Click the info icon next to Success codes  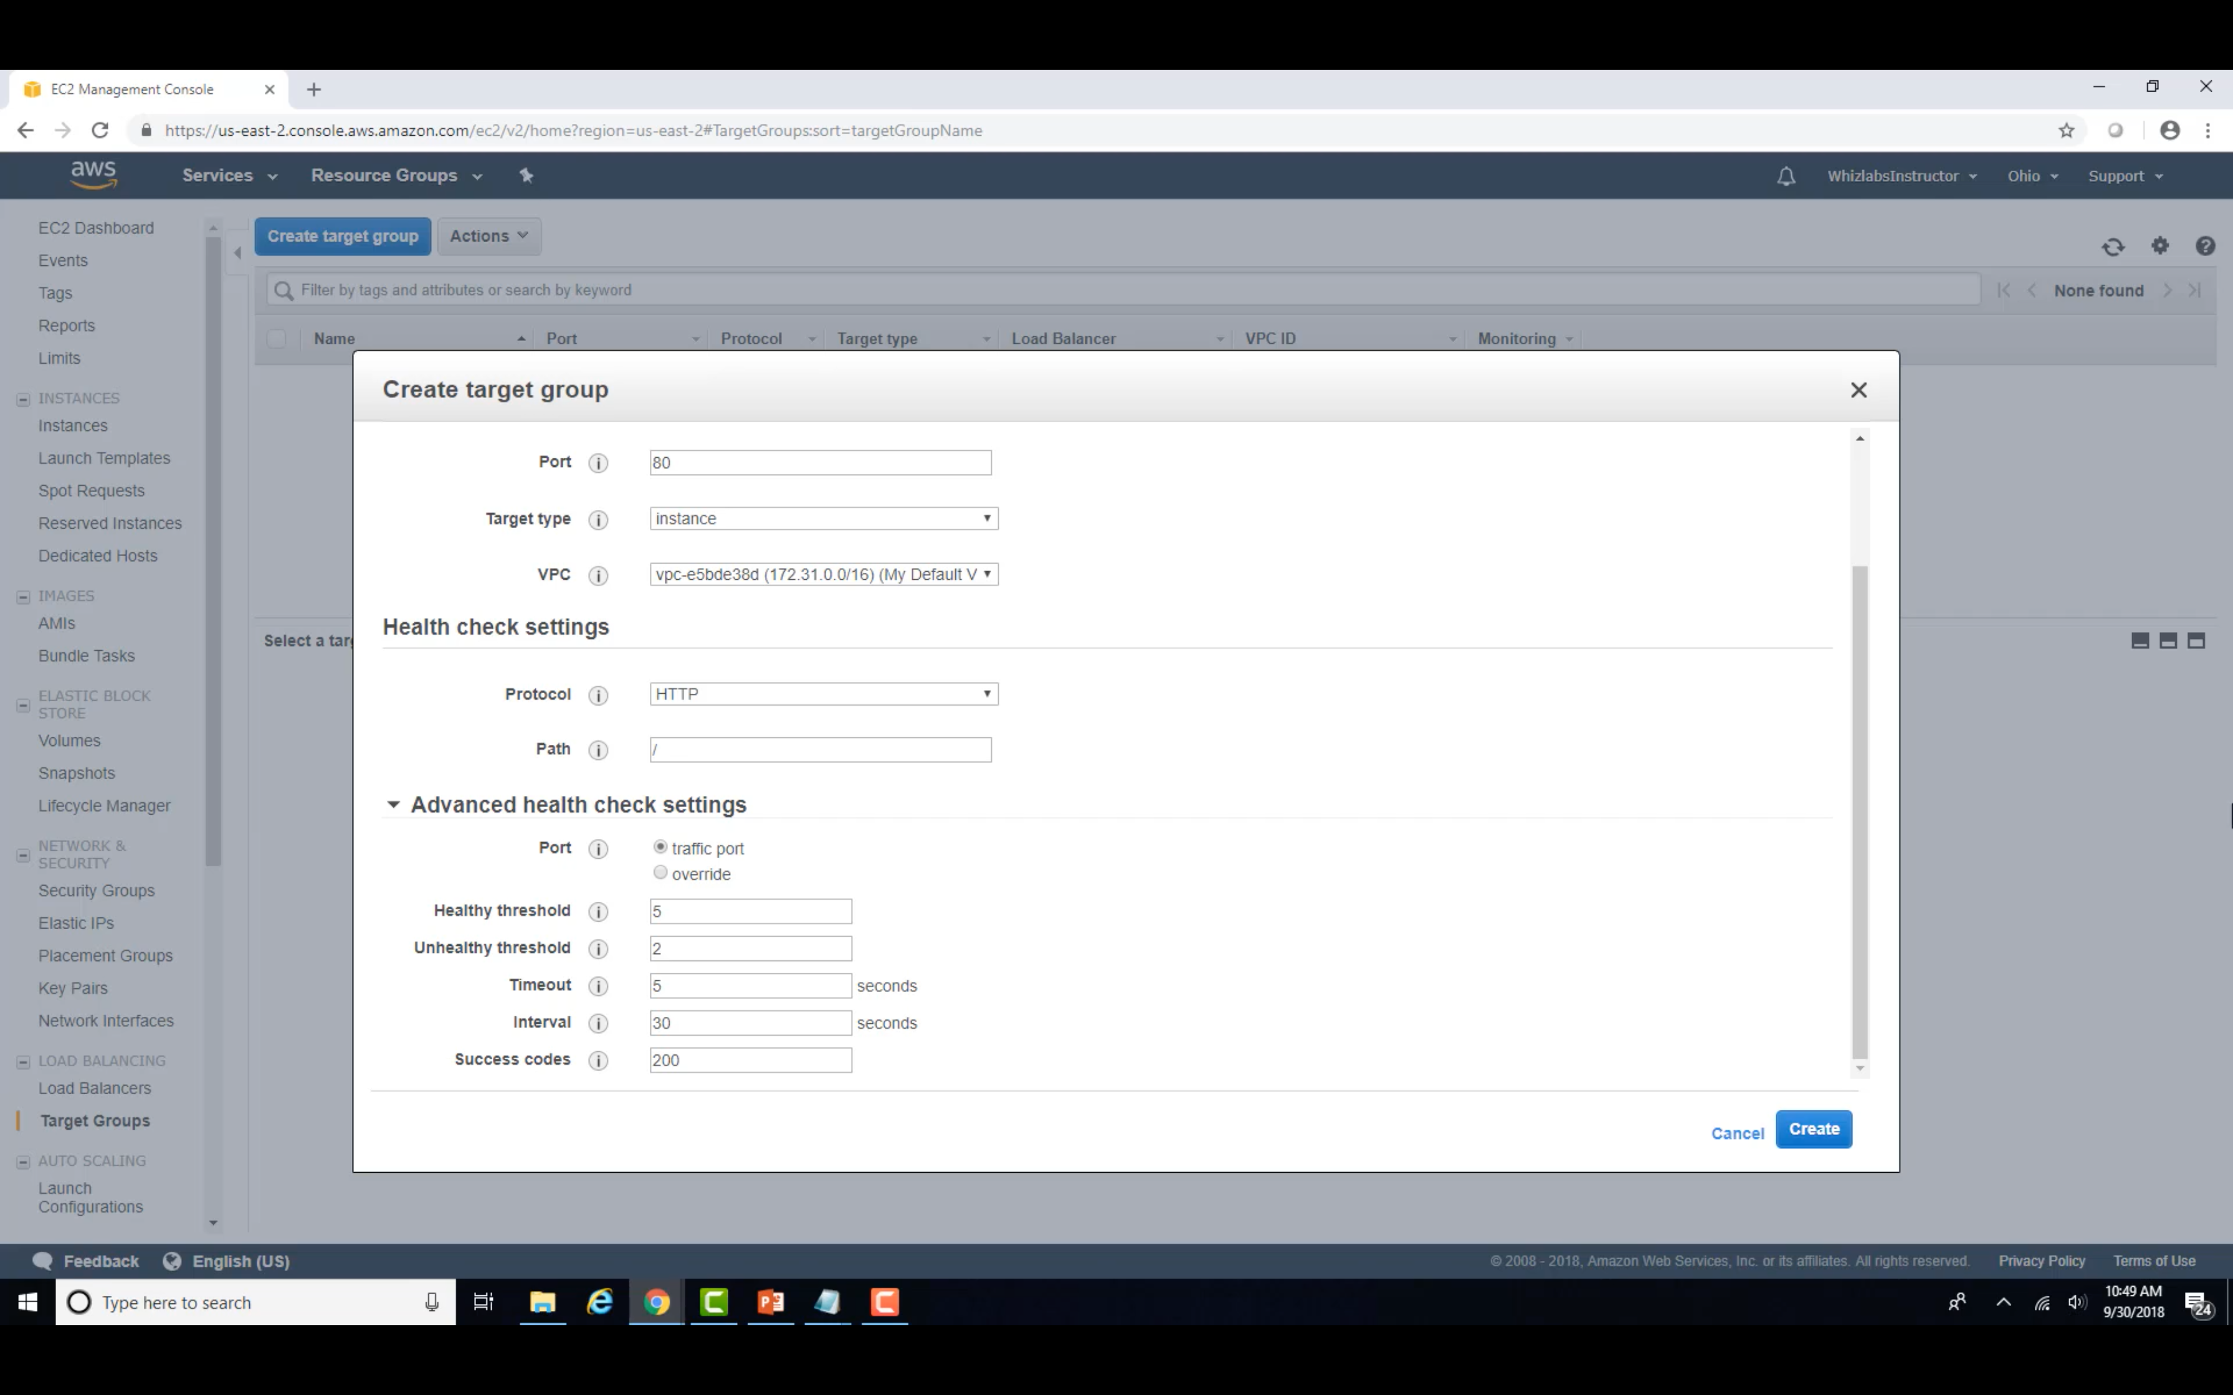598,1060
